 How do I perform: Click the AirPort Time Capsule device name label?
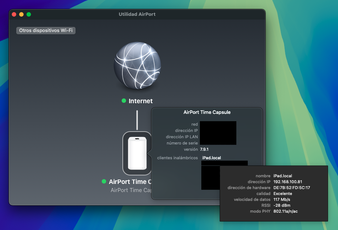(x=130, y=182)
